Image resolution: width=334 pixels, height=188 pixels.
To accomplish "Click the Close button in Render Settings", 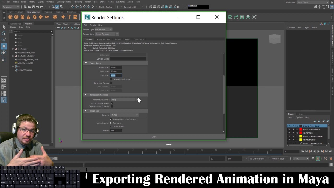I will (154, 137).
